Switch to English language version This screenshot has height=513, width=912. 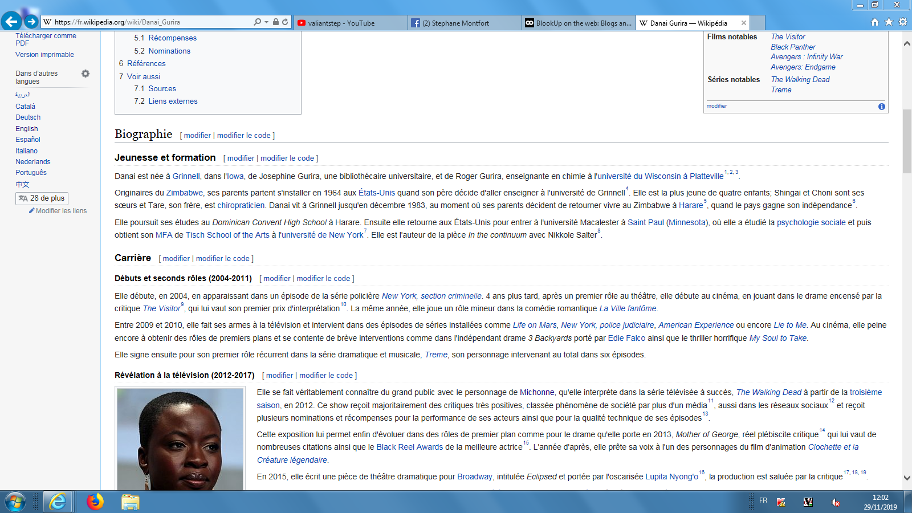(x=27, y=129)
